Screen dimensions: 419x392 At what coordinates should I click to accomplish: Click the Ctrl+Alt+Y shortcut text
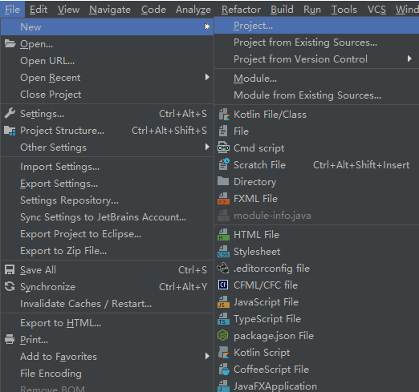click(x=183, y=287)
